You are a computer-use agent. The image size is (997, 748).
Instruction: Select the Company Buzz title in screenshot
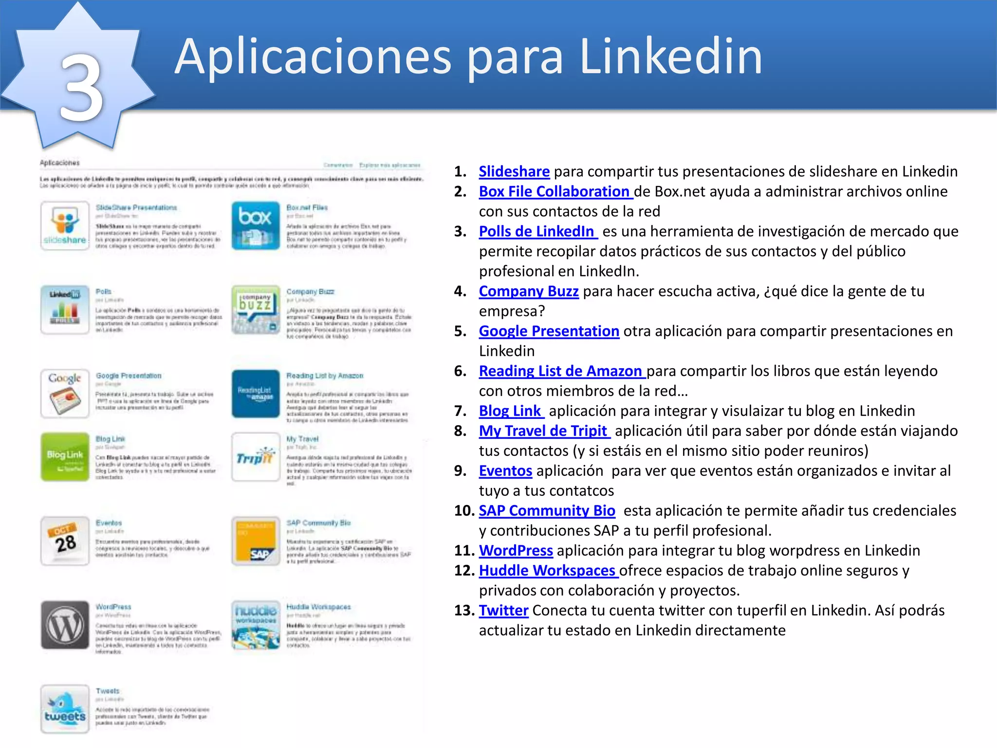click(310, 291)
